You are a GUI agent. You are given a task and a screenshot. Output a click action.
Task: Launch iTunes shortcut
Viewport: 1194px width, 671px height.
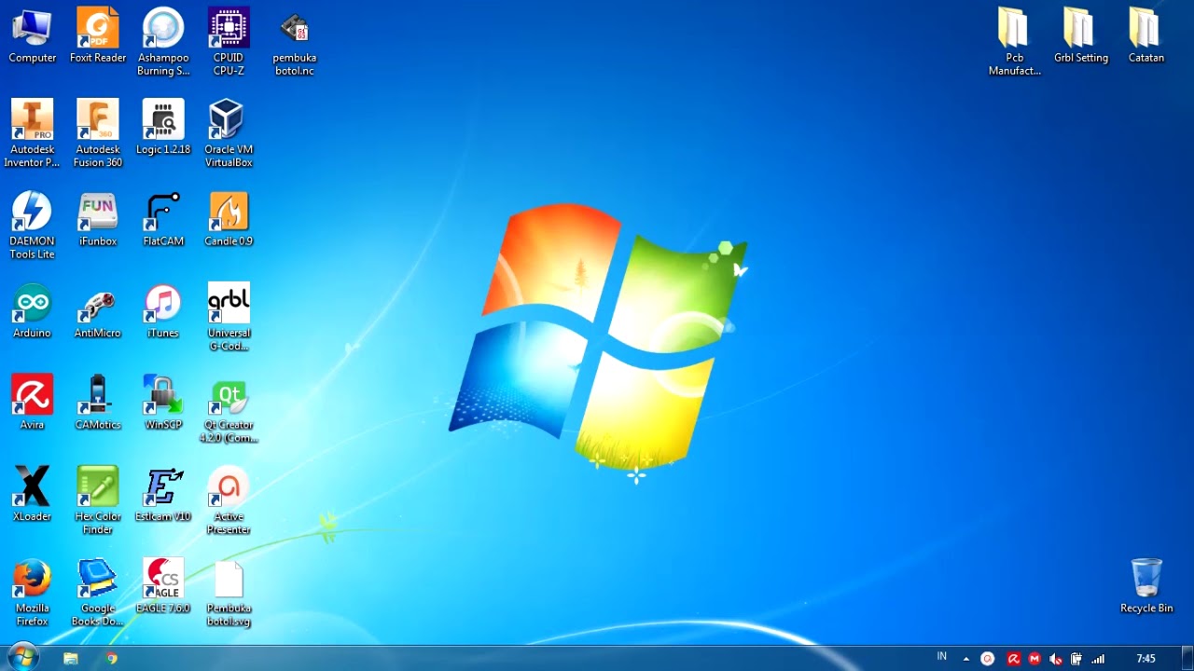163,310
